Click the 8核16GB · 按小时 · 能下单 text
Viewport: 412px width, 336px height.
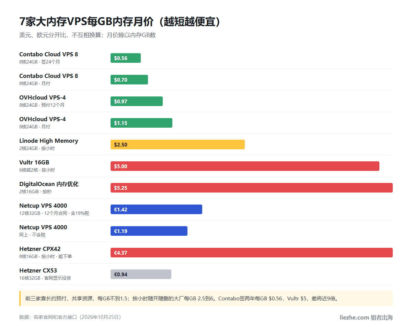pyautogui.click(x=46, y=256)
